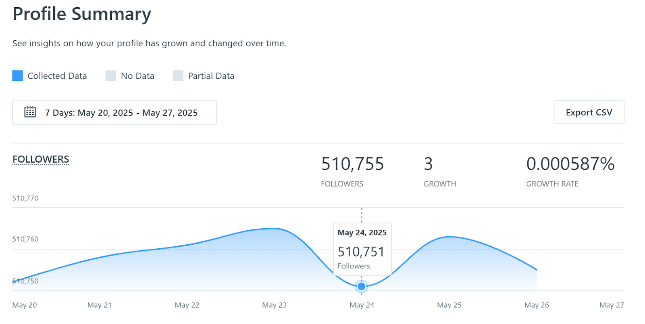
Task: Click the No Data legend swatch
Action: click(111, 76)
